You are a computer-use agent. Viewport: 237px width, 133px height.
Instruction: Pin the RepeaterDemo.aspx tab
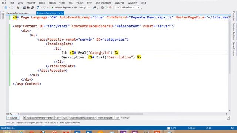(x=59, y=13)
